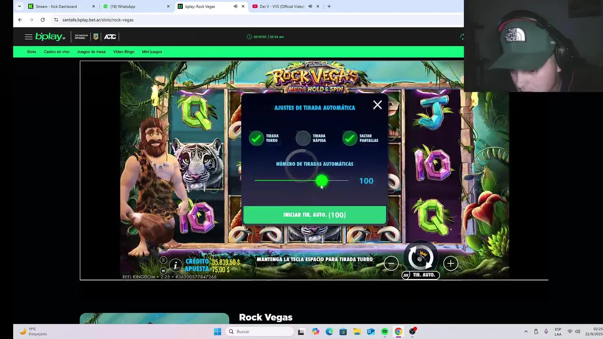
Task: Click the taskbar Buscar search box
Action: (260, 331)
